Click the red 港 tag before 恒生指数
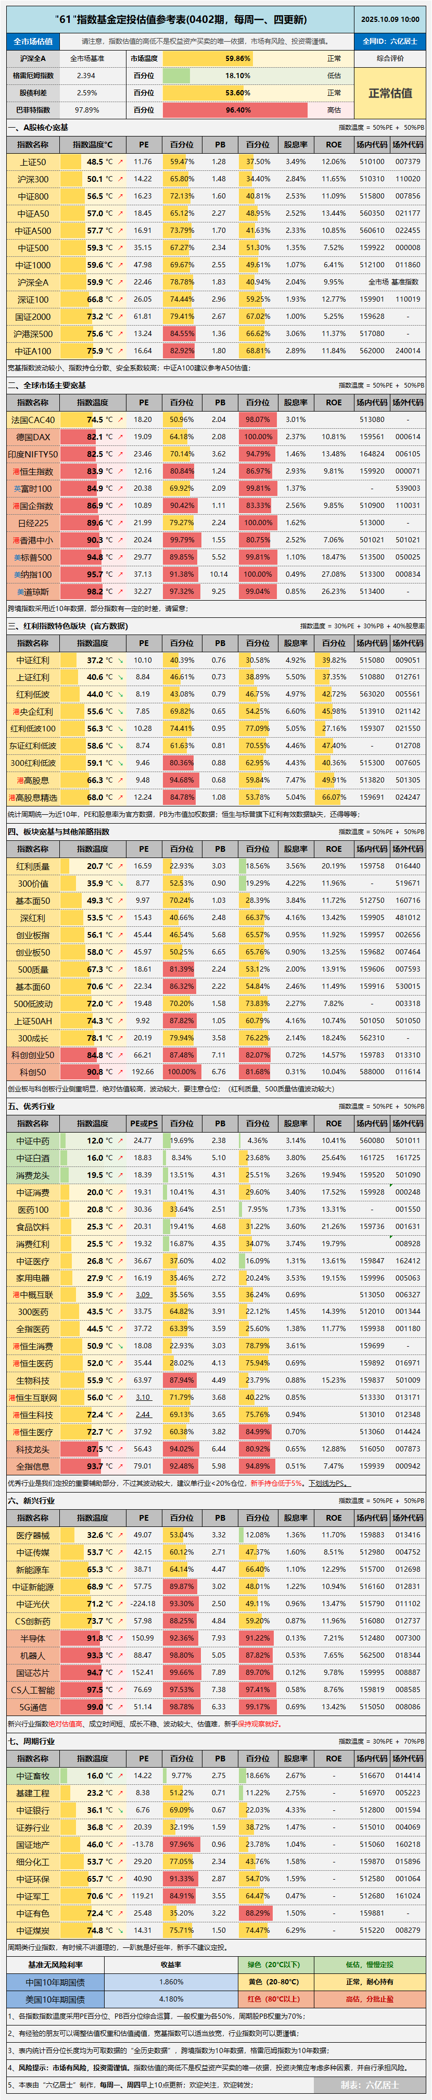The height and width of the screenshot is (2100, 432). pyautogui.click(x=16, y=471)
